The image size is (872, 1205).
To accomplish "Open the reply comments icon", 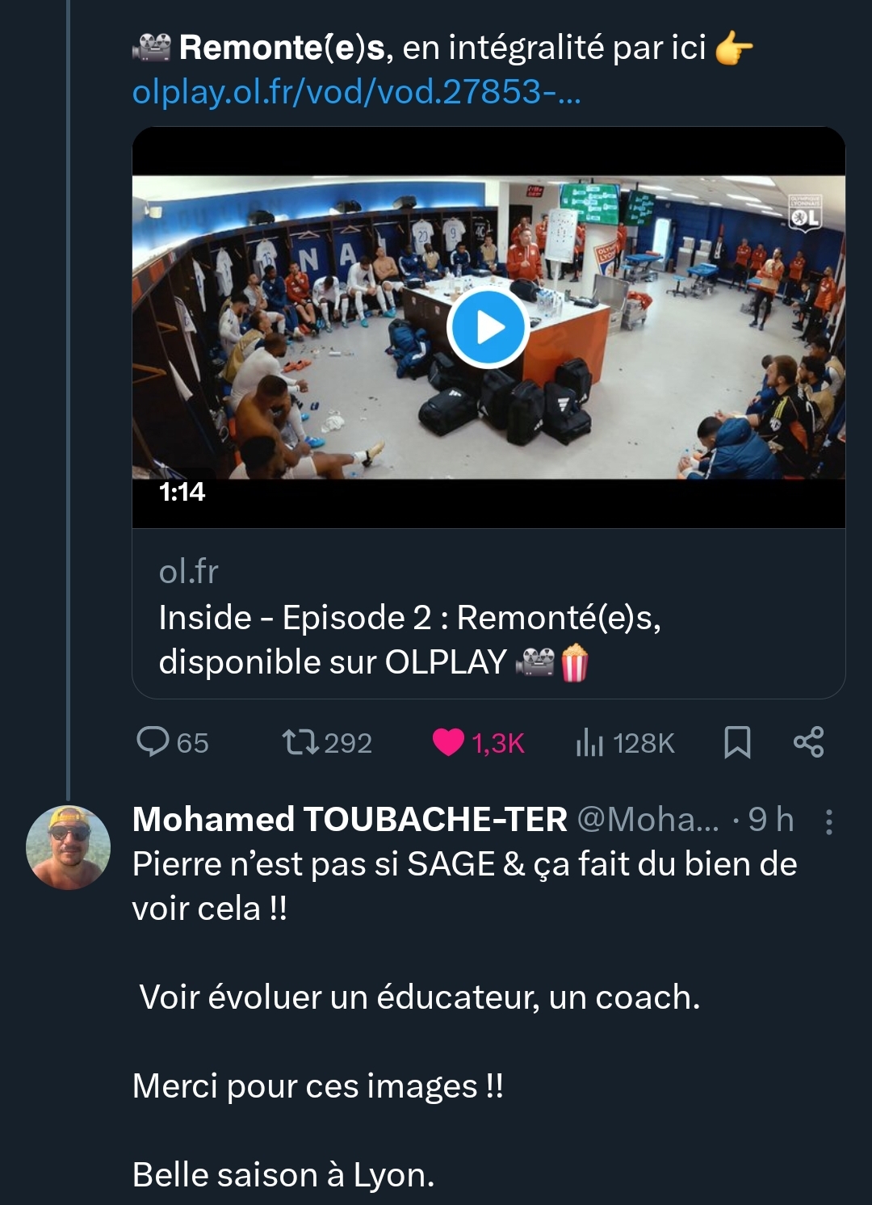I will [153, 741].
